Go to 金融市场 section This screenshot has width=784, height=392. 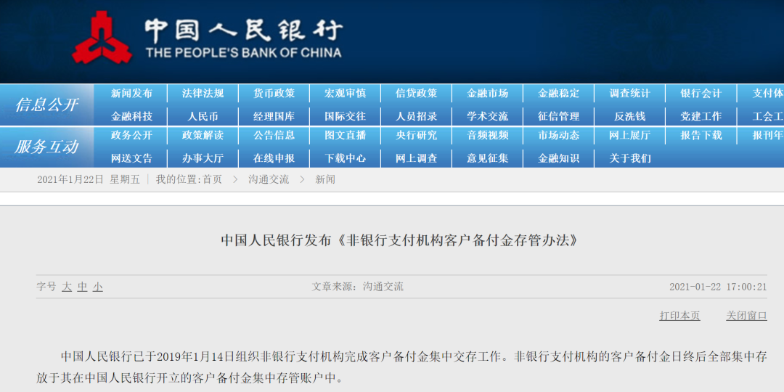pyautogui.click(x=488, y=94)
